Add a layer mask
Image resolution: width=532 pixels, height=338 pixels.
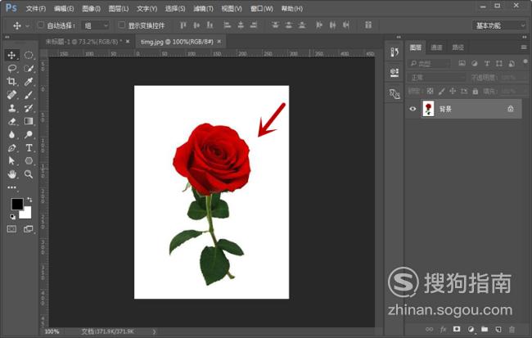point(457,329)
